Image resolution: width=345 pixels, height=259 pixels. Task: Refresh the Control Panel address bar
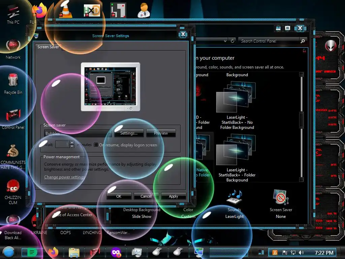tap(232, 41)
